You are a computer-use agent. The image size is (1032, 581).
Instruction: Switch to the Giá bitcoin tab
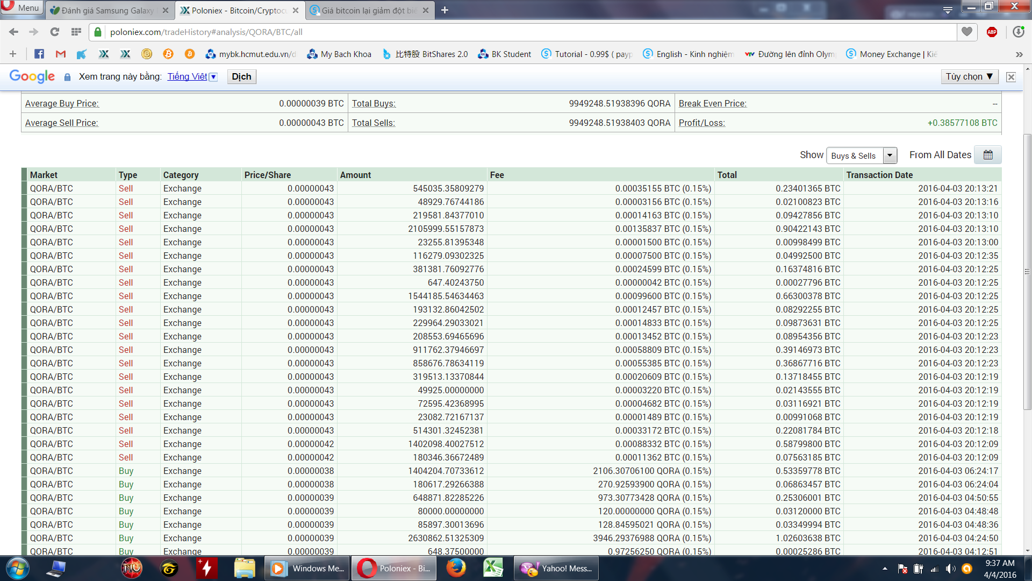[369, 10]
